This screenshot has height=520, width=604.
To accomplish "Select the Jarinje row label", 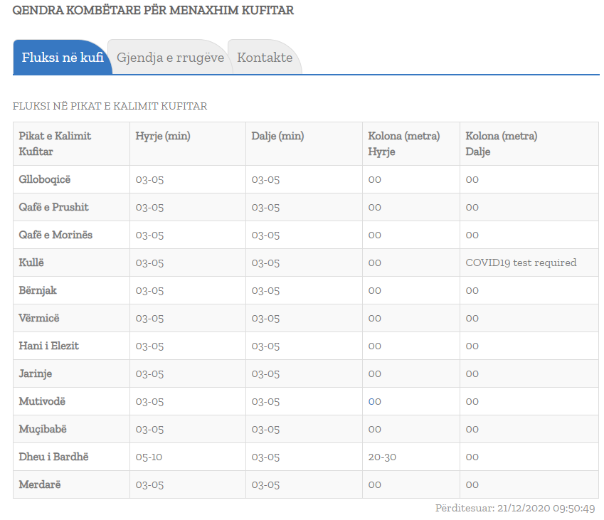I will click(x=36, y=373).
